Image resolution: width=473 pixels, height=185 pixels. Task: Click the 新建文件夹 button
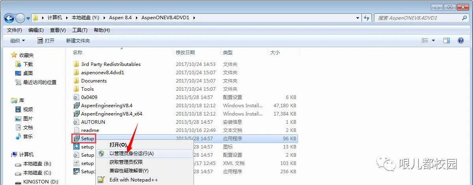pos(78,40)
